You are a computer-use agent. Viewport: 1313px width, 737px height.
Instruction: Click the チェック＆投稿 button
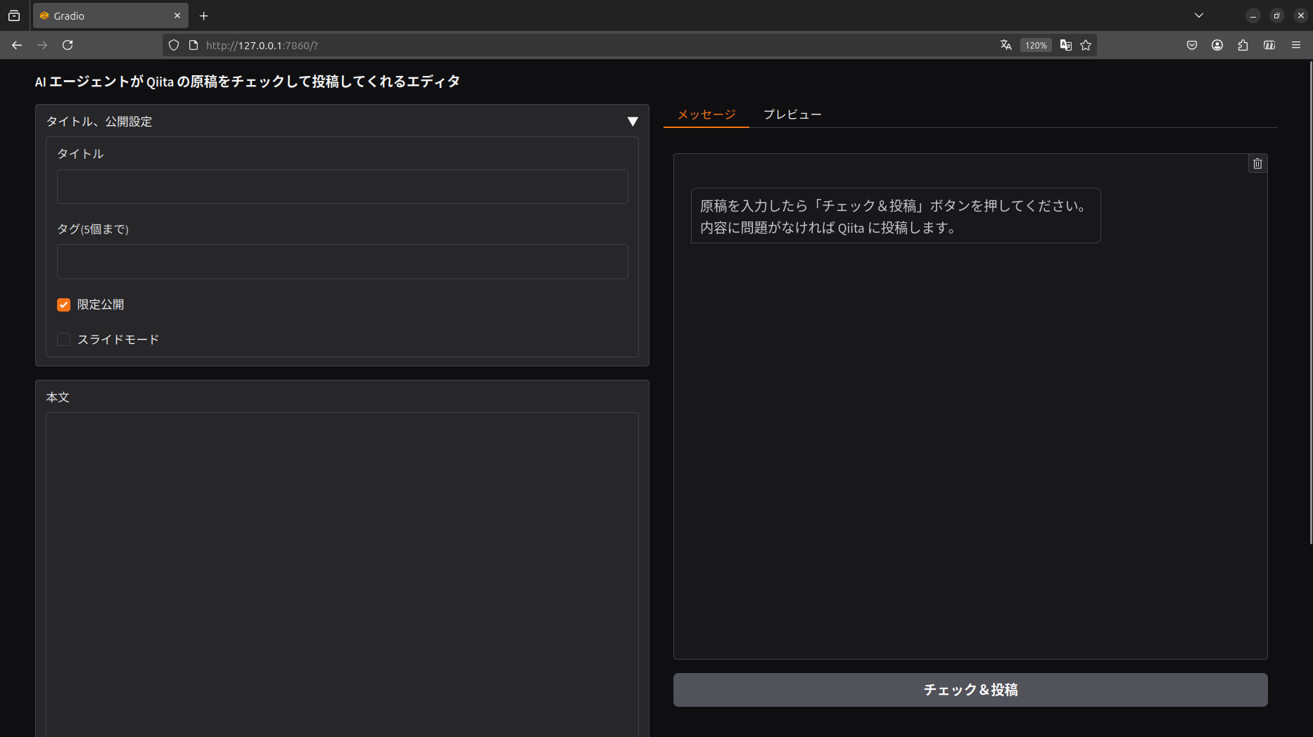point(970,690)
